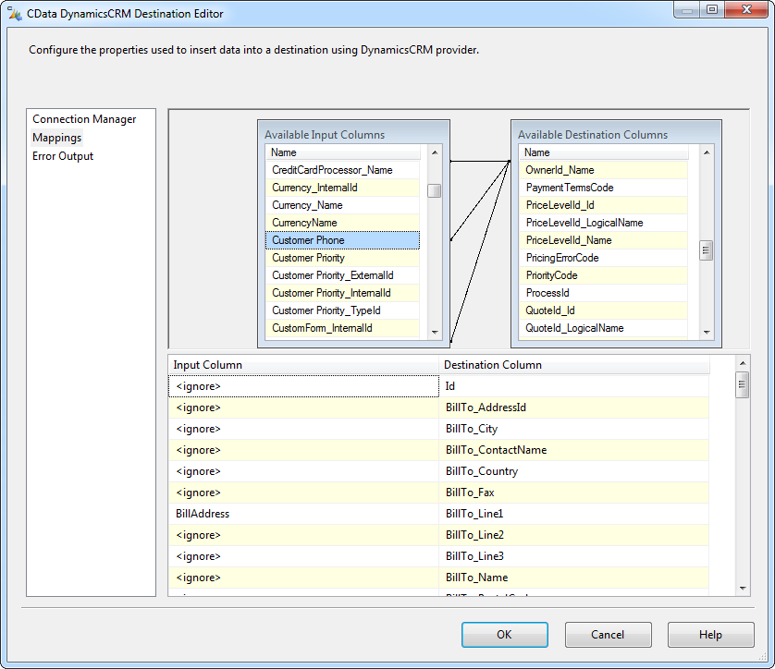Open the Connection Manager page
The height and width of the screenshot is (669, 775).
(x=84, y=119)
